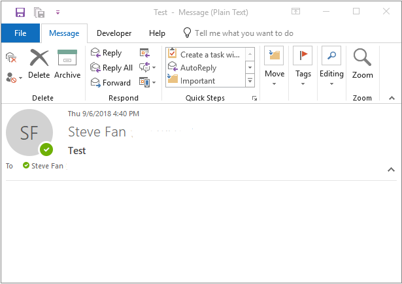
Task: Run the AutoReply quick step
Action: click(192, 68)
